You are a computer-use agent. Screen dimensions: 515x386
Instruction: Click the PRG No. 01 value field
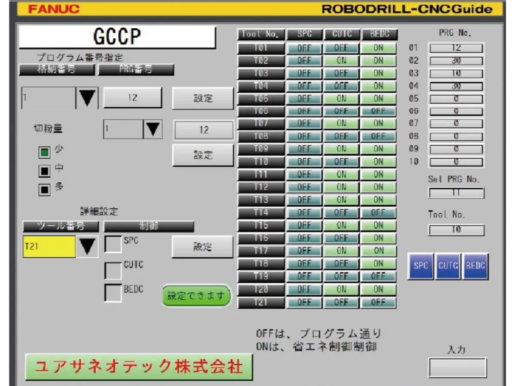click(456, 48)
